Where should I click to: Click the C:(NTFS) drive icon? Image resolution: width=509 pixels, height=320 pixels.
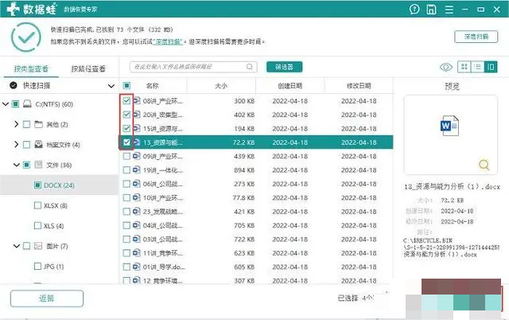point(28,104)
